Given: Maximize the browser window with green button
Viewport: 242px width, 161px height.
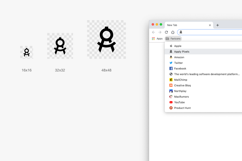Looking at the screenshot, I should pos(161,24).
